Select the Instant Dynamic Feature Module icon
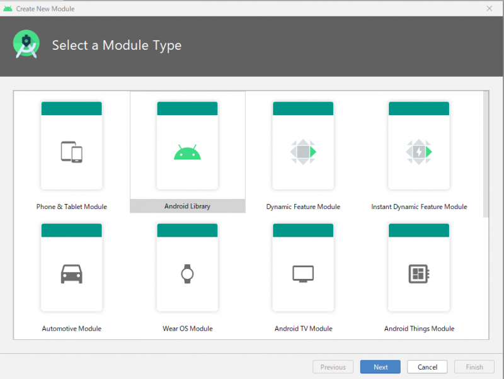 (x=419, y=151)
